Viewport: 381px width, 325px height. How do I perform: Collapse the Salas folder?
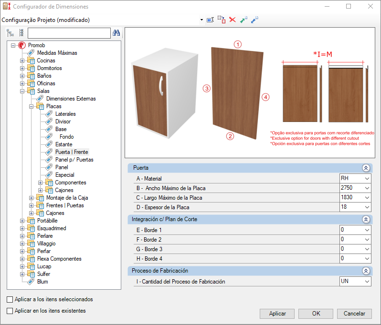click(x=22, y=91)
